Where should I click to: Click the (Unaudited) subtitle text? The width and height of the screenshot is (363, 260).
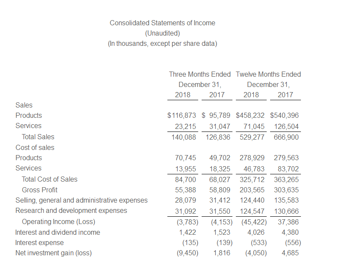[x=162, y=33]
